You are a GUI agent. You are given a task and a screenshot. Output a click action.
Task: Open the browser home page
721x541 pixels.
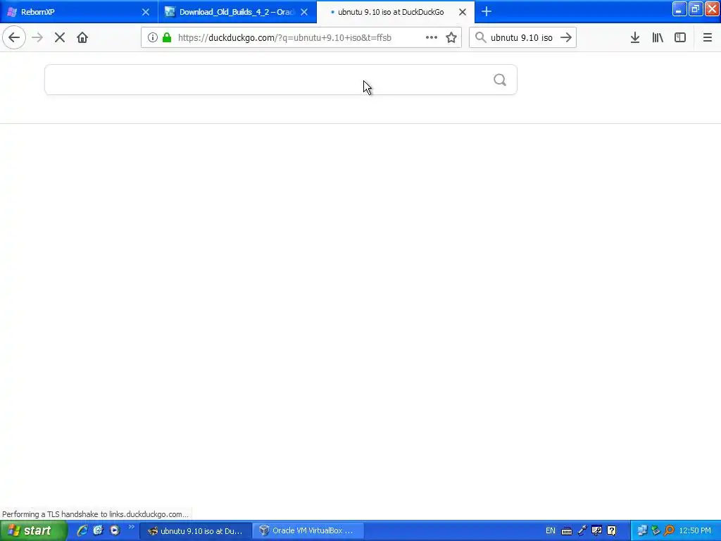(82, 38)
